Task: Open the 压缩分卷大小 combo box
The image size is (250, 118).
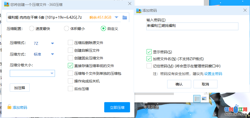Action: click(32, 73)
